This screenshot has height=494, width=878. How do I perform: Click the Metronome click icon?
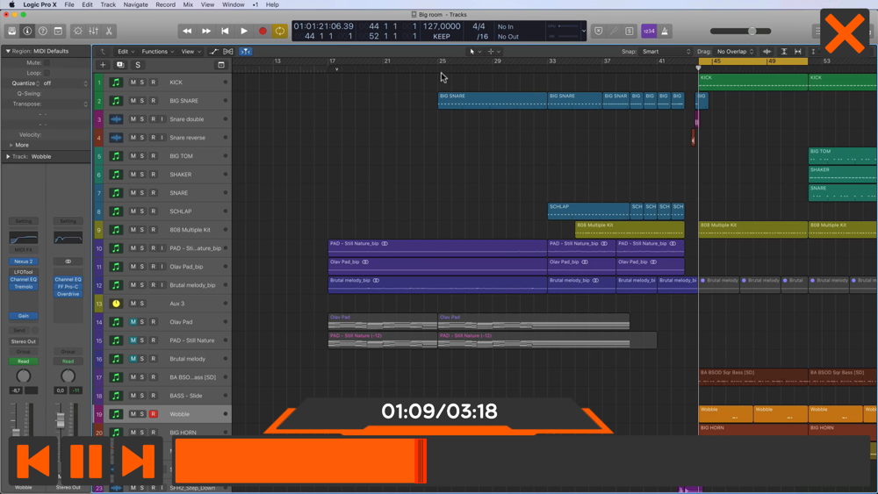(x=665, y=32)
